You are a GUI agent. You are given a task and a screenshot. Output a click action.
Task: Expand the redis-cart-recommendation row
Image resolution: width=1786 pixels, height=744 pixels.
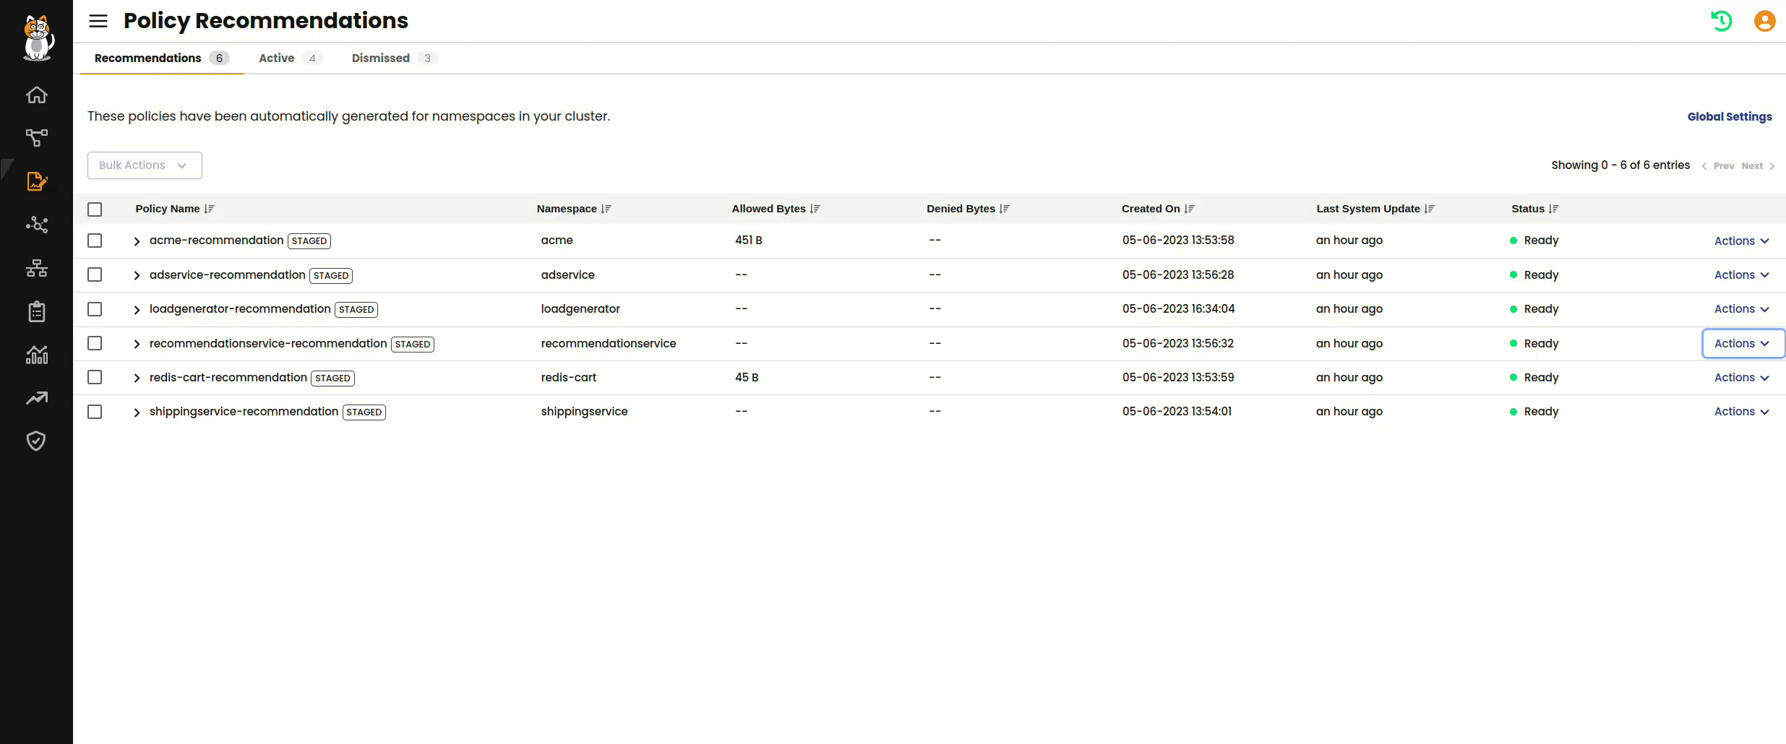[x=137, y=378]
